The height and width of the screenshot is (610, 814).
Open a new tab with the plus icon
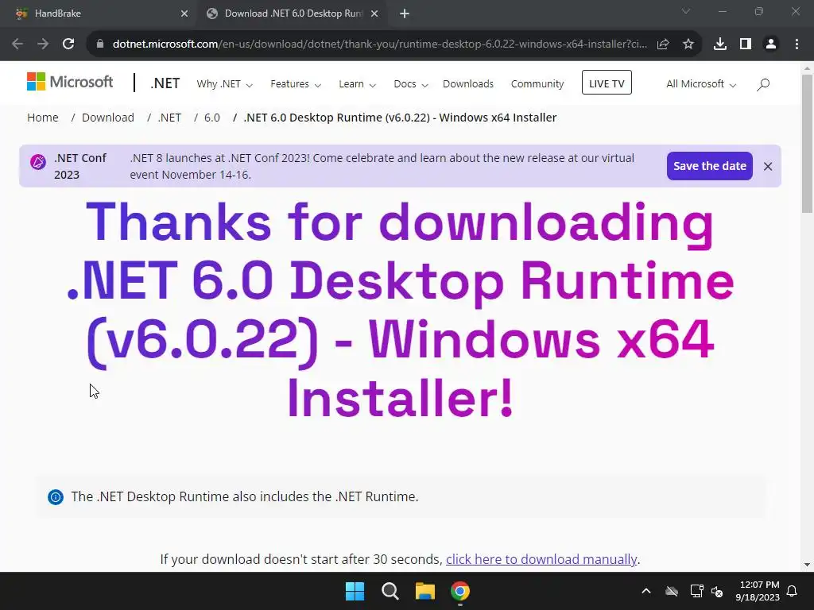point(405,14)
